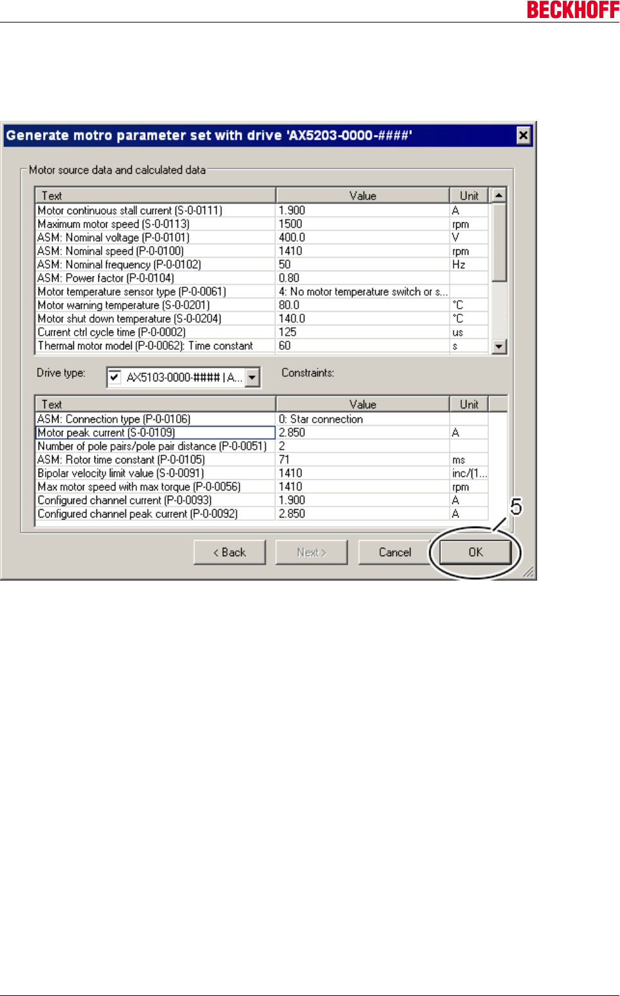Click the ms unit of rotor time constant
Image resolution: width=620 pixels, height=996 pixels.
[x=459, y=460]
